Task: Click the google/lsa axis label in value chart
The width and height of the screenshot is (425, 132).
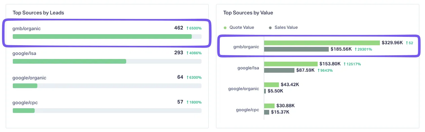Action: click(x=248, y=68)
